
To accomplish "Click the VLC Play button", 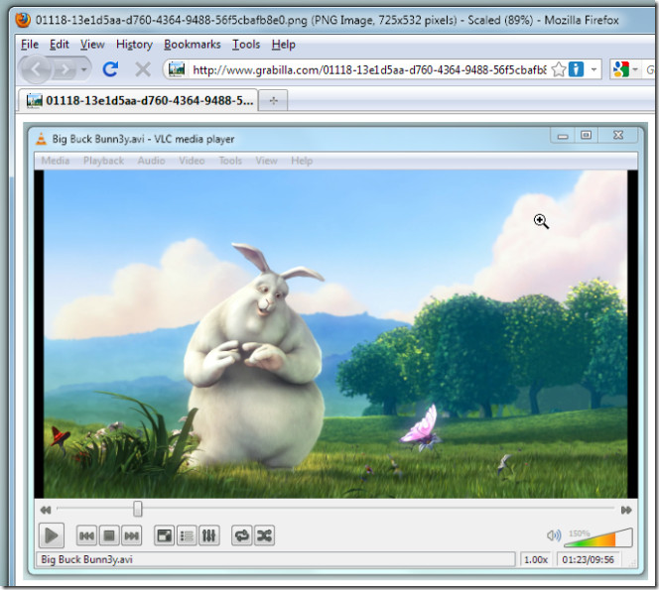I will (52, 535).
